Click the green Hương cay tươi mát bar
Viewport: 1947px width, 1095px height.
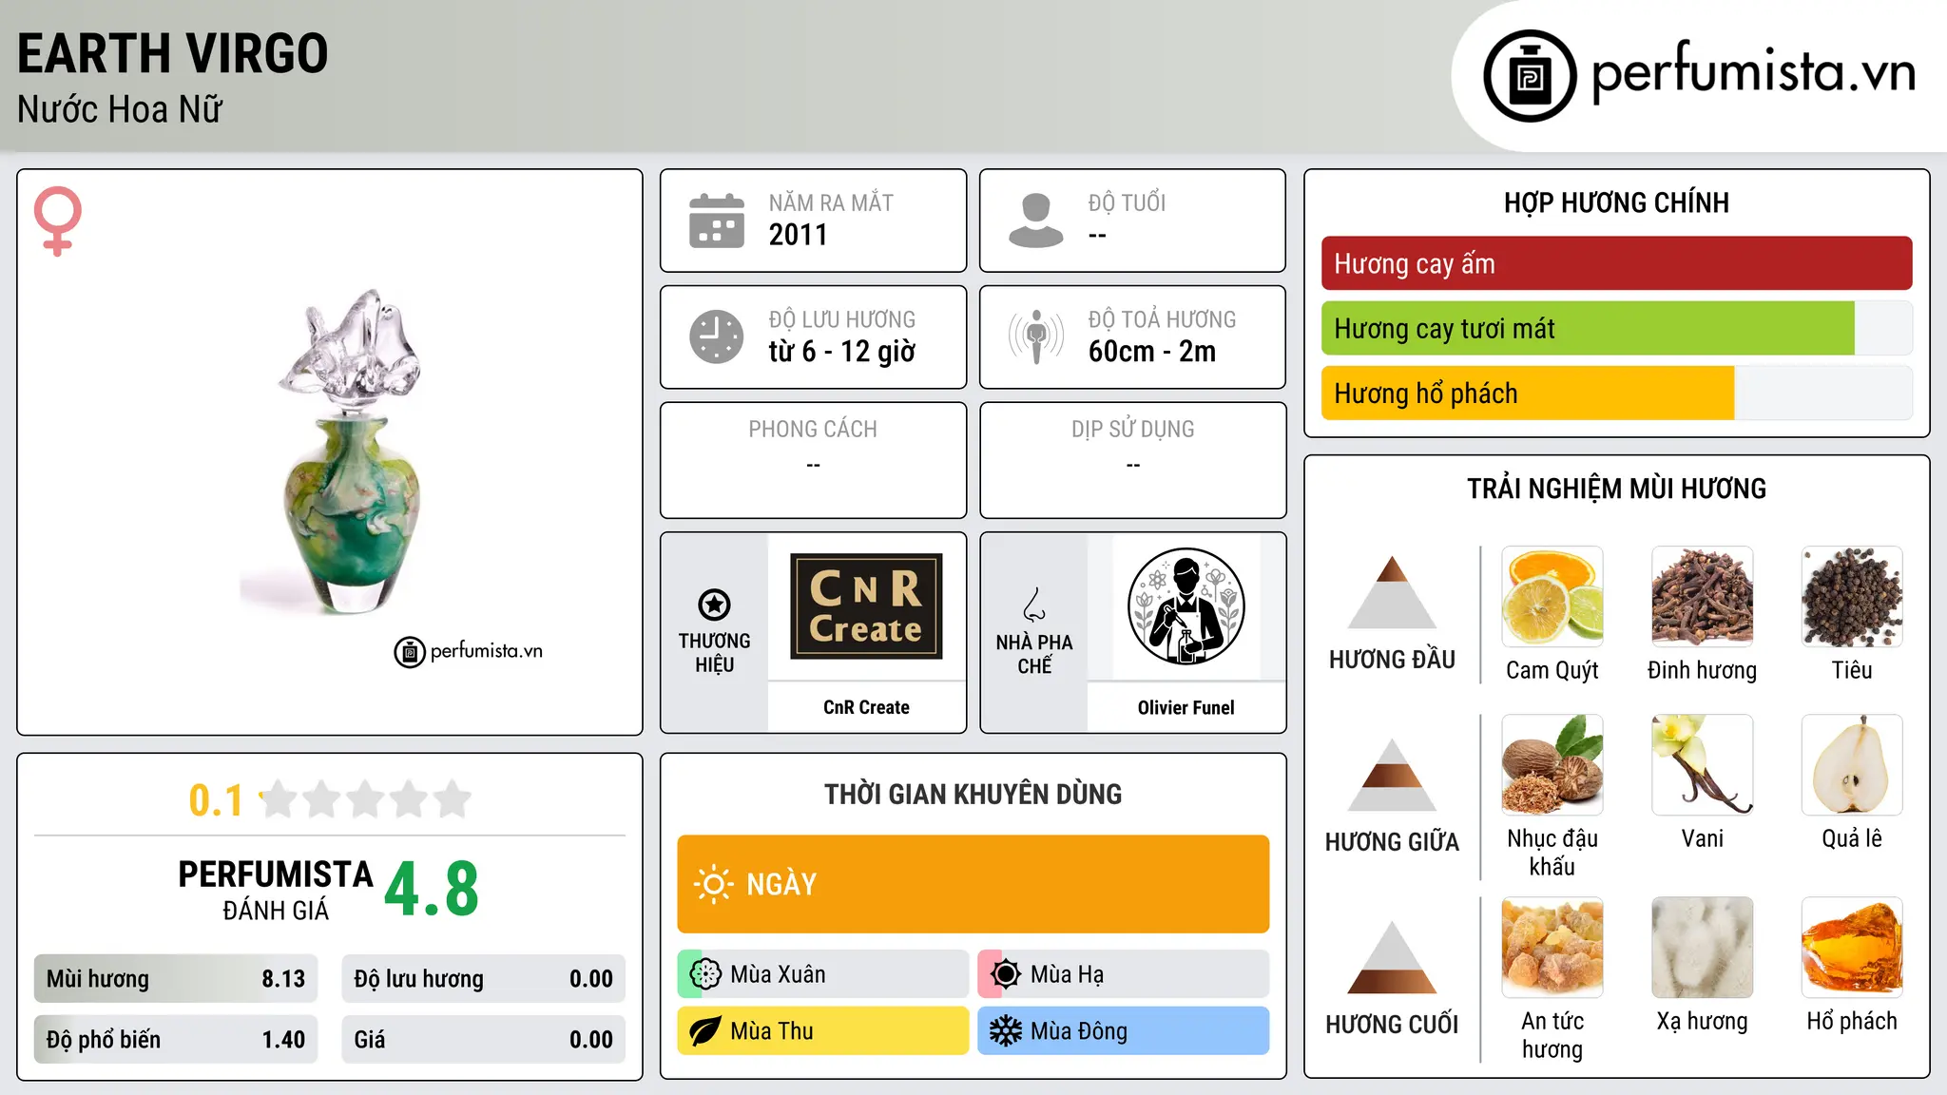1588,329
